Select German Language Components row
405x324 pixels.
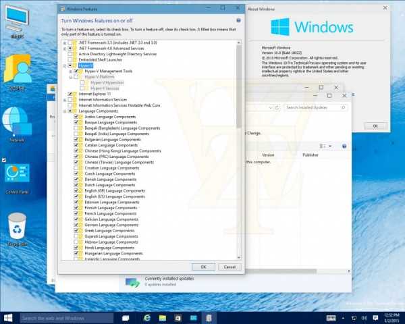click(111, 225)
